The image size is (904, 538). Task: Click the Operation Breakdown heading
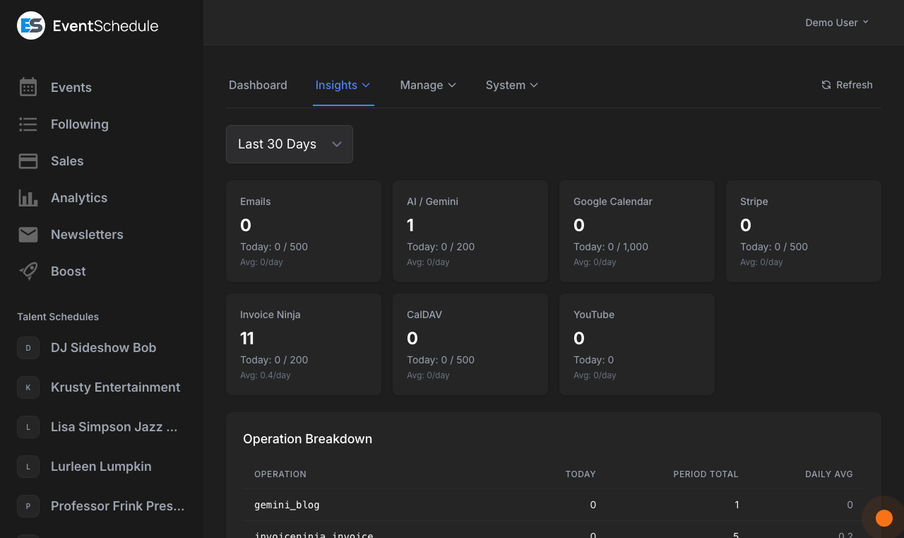(x=307, y=439)
